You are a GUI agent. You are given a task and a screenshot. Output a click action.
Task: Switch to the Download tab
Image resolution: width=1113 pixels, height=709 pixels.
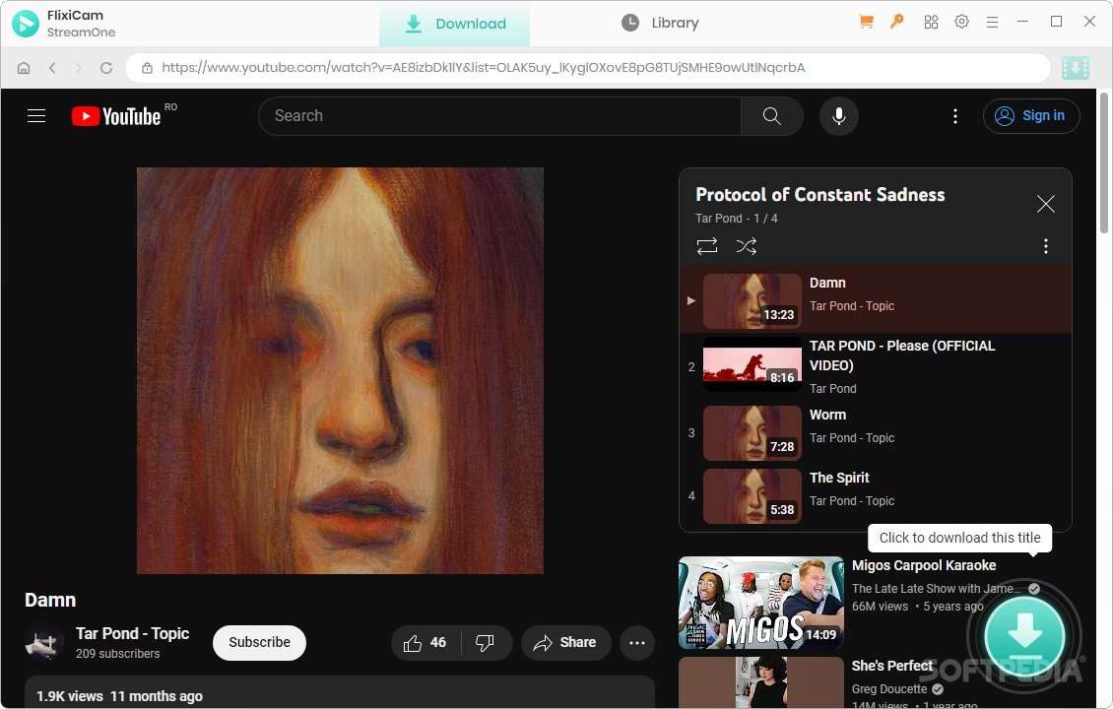coord(455,24)
